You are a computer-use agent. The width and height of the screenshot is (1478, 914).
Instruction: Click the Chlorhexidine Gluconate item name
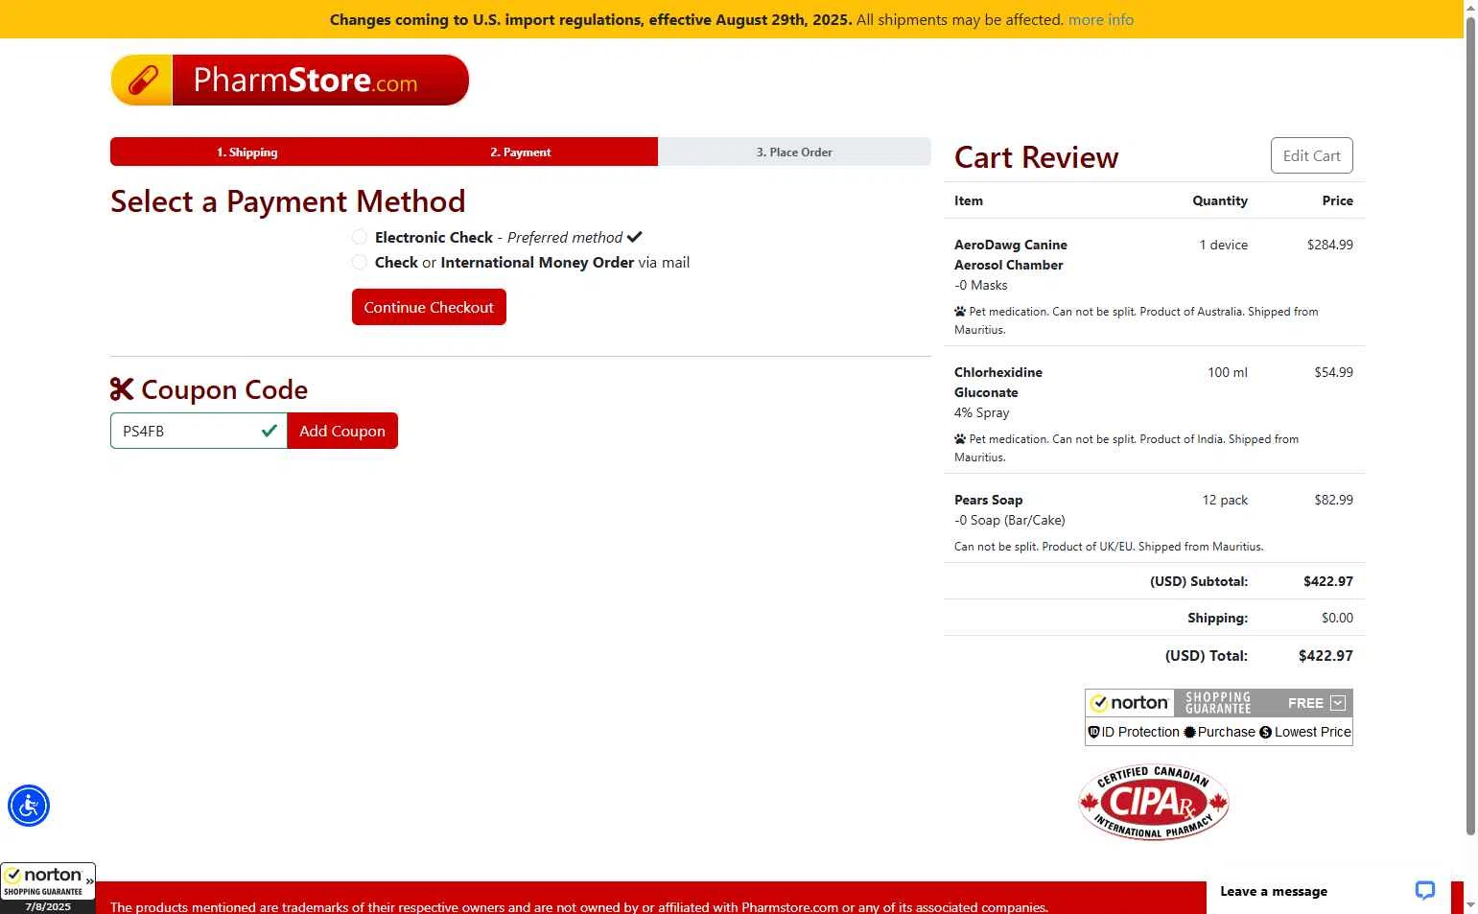coord(998,383)
